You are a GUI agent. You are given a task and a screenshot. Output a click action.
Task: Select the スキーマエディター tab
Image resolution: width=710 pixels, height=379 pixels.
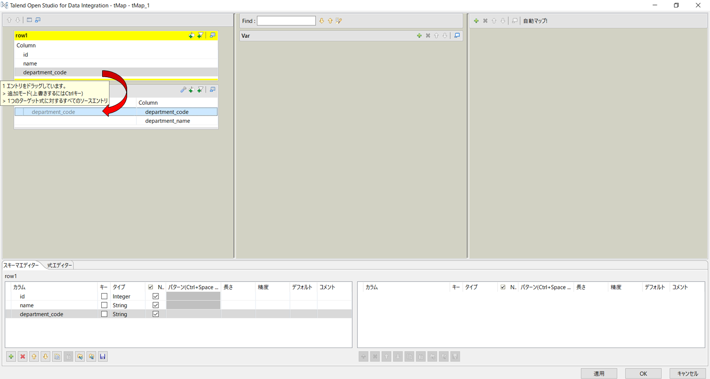pyautogui.click(x=22, y=265)
